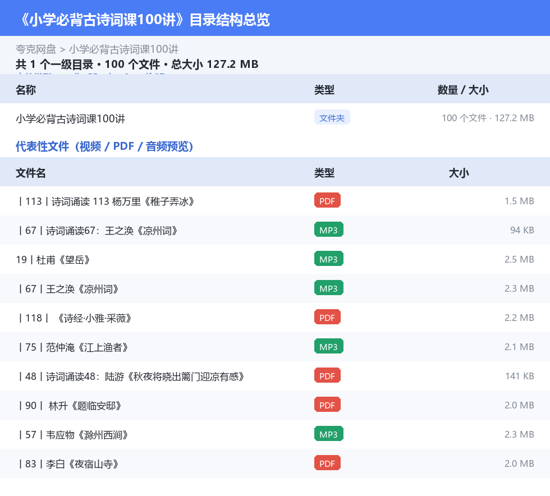Open file 《诗经·小雅·采薇》
This screenshot has height=496, width=550.
point(75,318)
